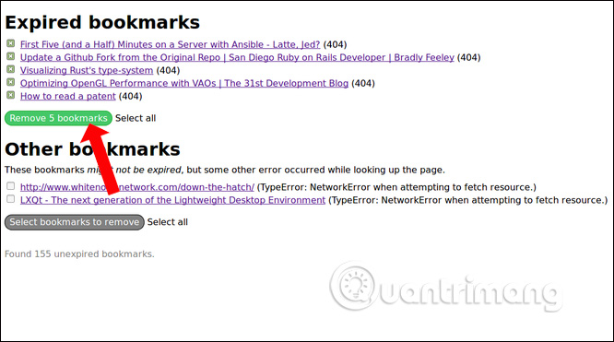Open the whitenoisenetwork.com down-the-hatch link
The width and height of the screenshot is (614, 342).
137,187
